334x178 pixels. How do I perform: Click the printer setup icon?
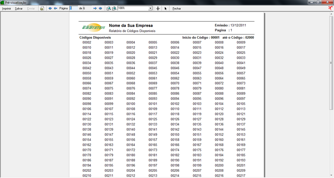[42, 8]
